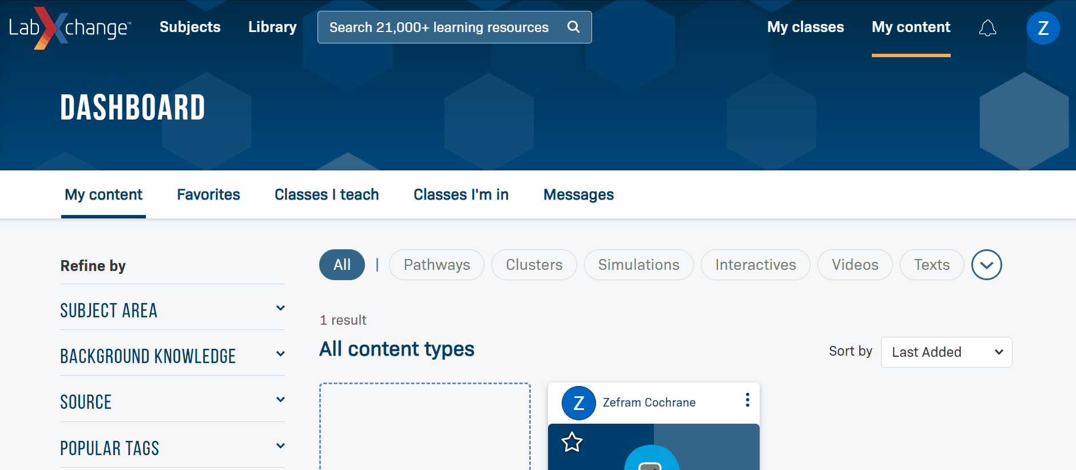Expand the Subject Area filter
This screenshot has width=1076, height=470.
172,310
